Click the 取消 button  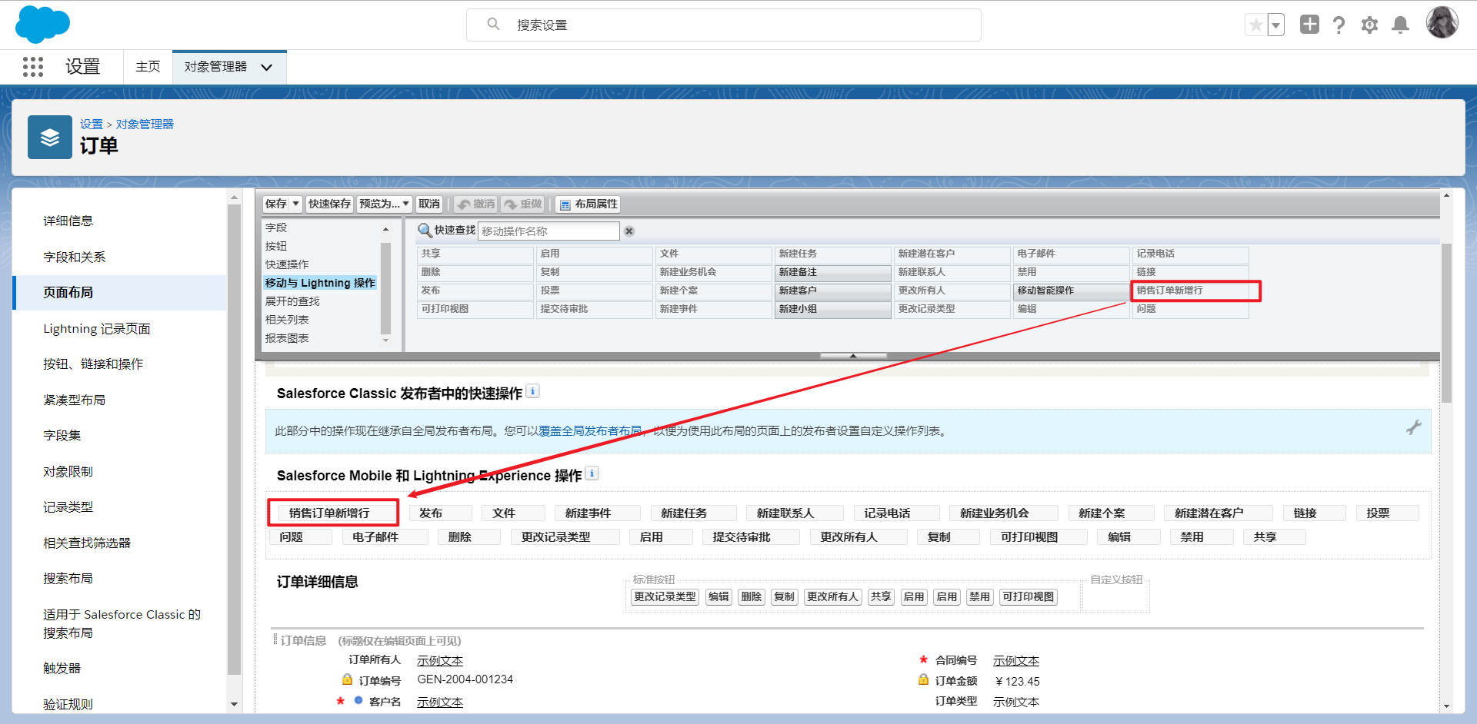click(x=429, y=204)
